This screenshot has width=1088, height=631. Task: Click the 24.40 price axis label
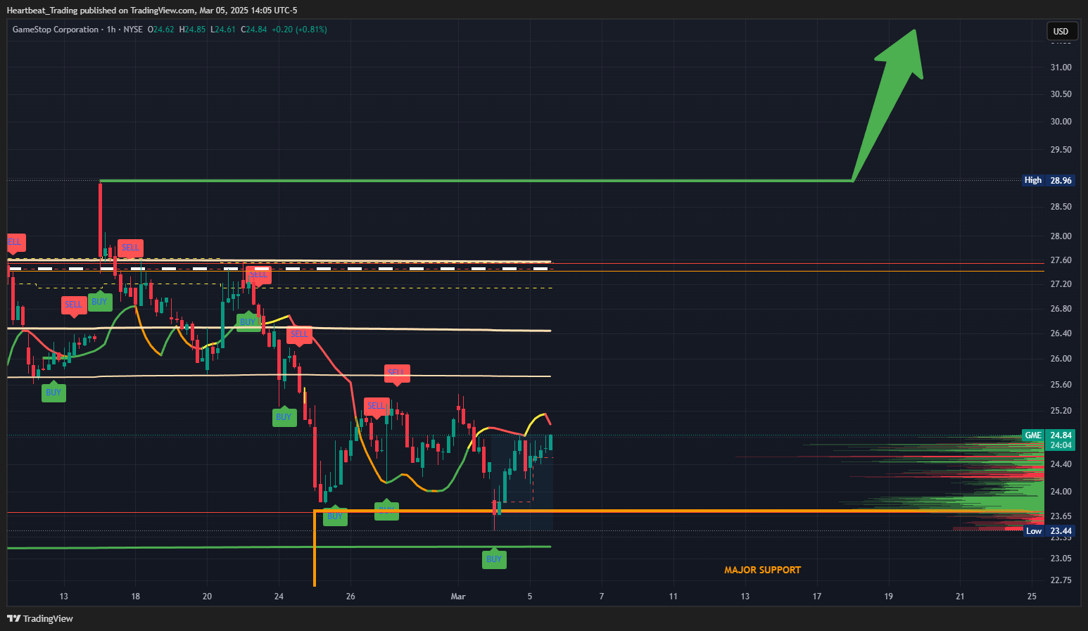coord(1061,464)
